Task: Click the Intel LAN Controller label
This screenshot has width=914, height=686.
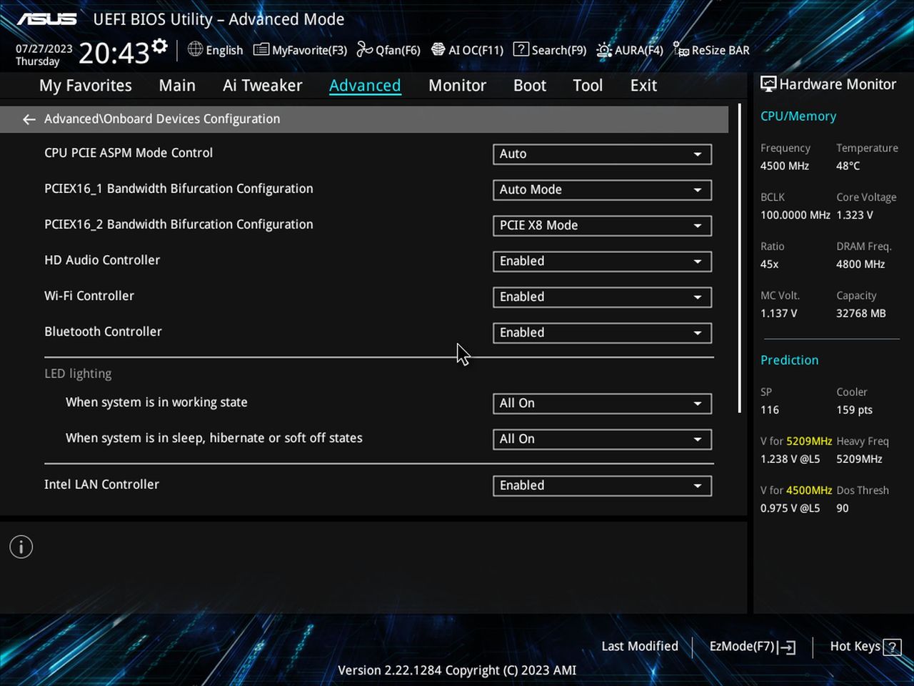Action: click(x=101, y=484)
